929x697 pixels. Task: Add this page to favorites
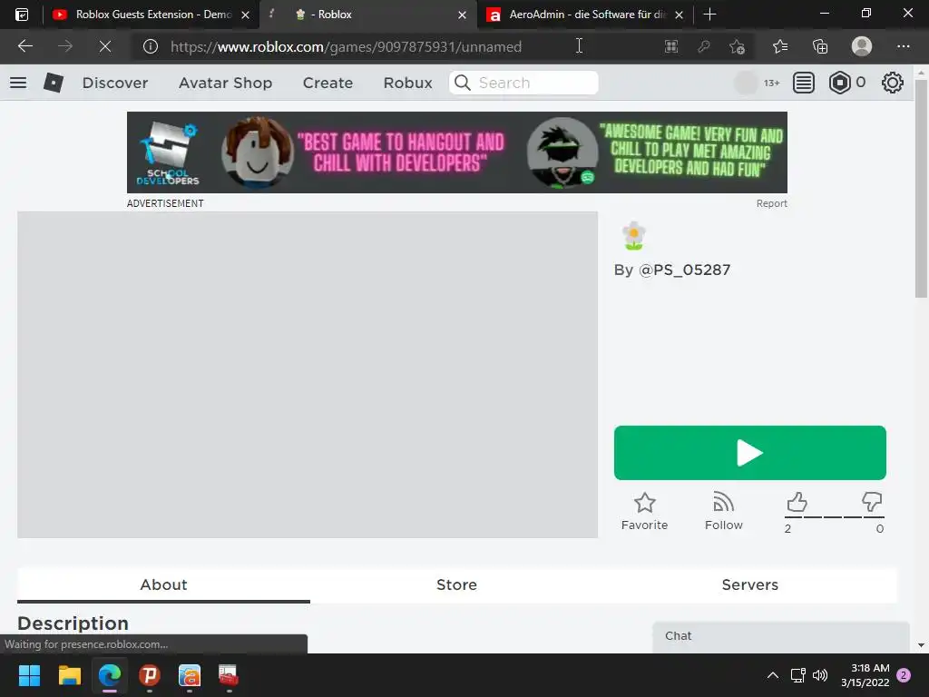pyautogui.click(x=737, y=46)
